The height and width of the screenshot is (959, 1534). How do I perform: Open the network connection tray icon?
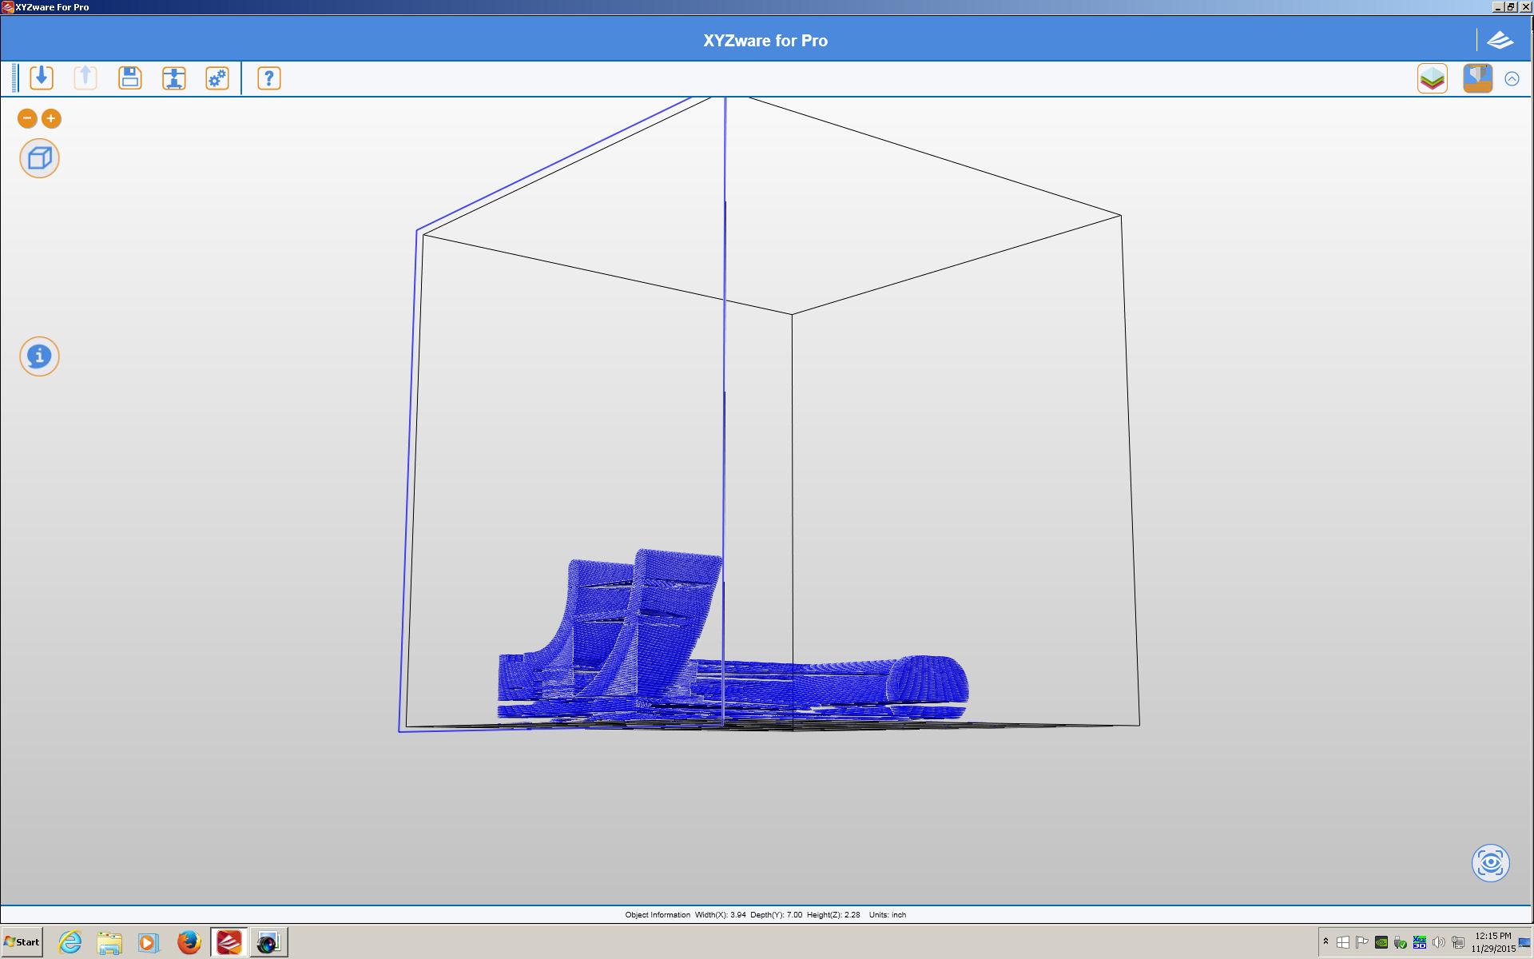[1458, 942]
